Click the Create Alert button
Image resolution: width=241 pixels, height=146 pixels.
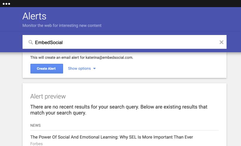47,69
